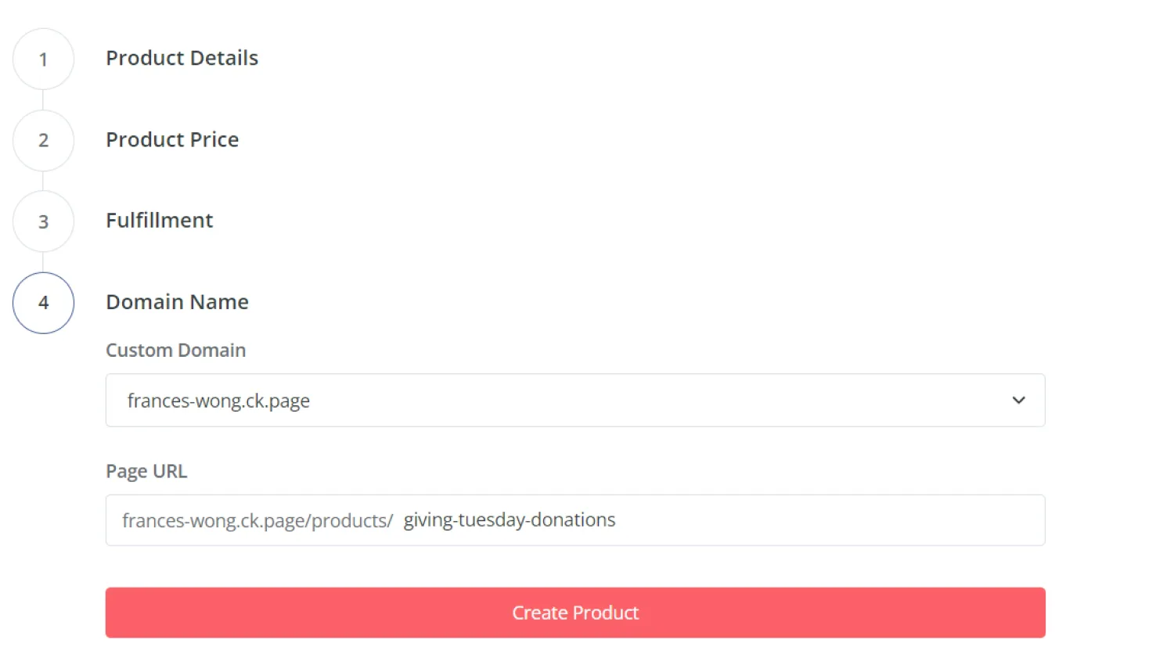The height and width of the screenshot is (669, 1174).
Task: Open the Fulfillment step heading
Action: click(159, 221)
